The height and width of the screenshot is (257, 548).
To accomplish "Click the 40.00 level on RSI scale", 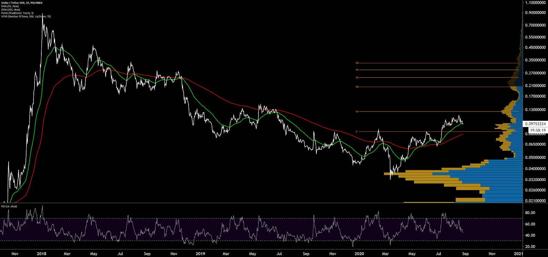I will tap(530, 235).
